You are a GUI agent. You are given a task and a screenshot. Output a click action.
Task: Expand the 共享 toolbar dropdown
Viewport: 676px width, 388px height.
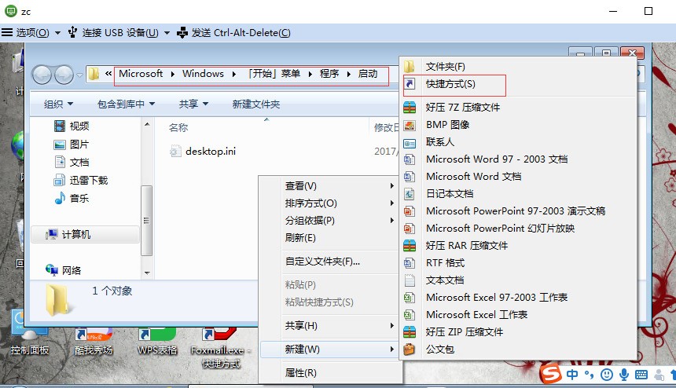193,104
